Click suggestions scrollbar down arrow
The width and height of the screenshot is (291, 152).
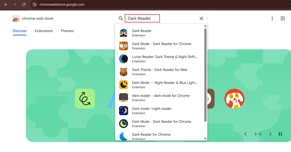[205, 139]
